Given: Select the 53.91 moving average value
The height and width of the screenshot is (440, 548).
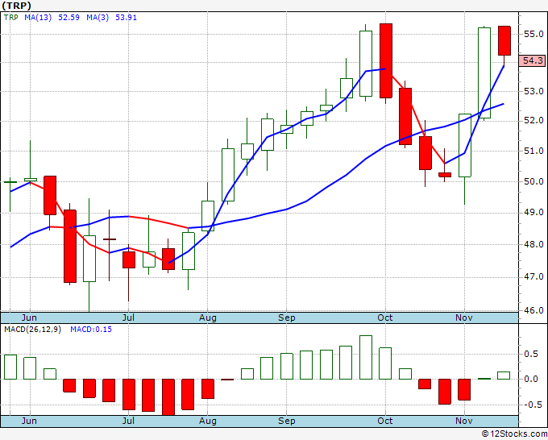Looking at the screenshot, I should tap(126, 18).
